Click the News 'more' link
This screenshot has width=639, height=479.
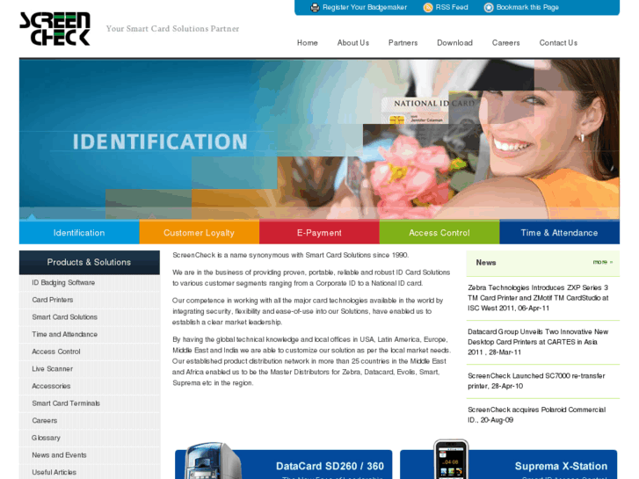click(603, 262)
